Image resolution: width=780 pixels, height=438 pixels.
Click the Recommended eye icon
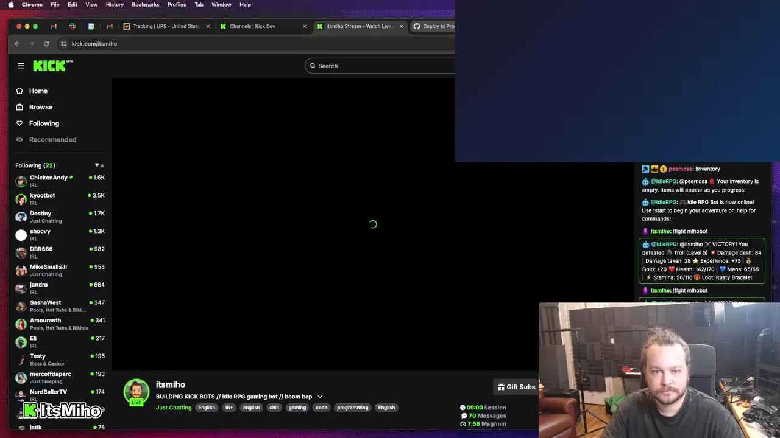[x=19, y=139]
